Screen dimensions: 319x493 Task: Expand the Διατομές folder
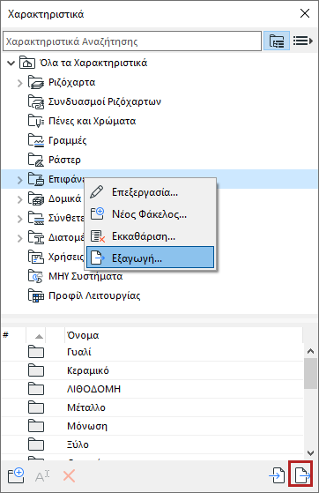click(x=19, y=238)
